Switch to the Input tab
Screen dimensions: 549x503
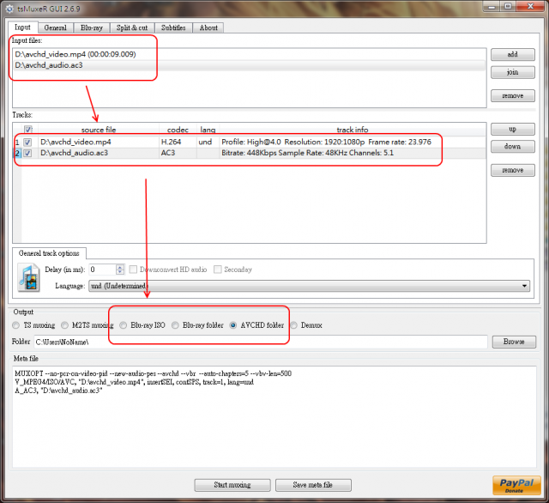click(22, 27)
